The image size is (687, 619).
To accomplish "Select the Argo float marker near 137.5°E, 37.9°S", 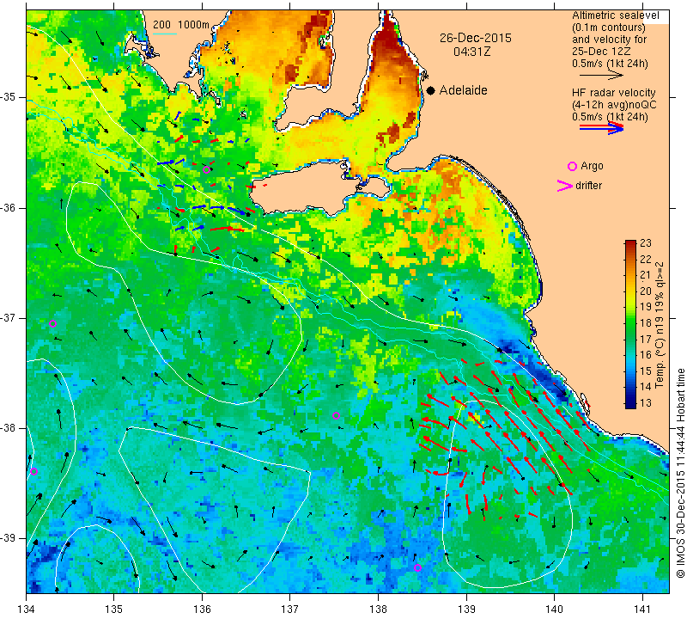I will click(336, 415).
